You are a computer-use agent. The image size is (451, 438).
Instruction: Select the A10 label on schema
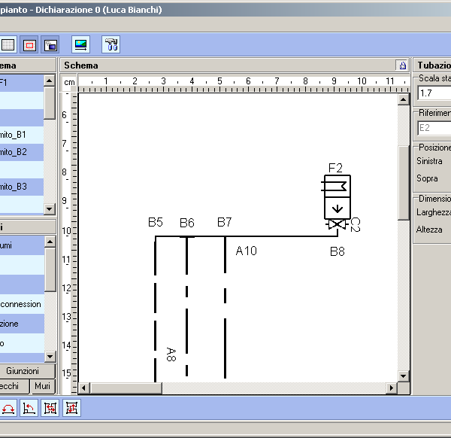click(x=247, y=251)
